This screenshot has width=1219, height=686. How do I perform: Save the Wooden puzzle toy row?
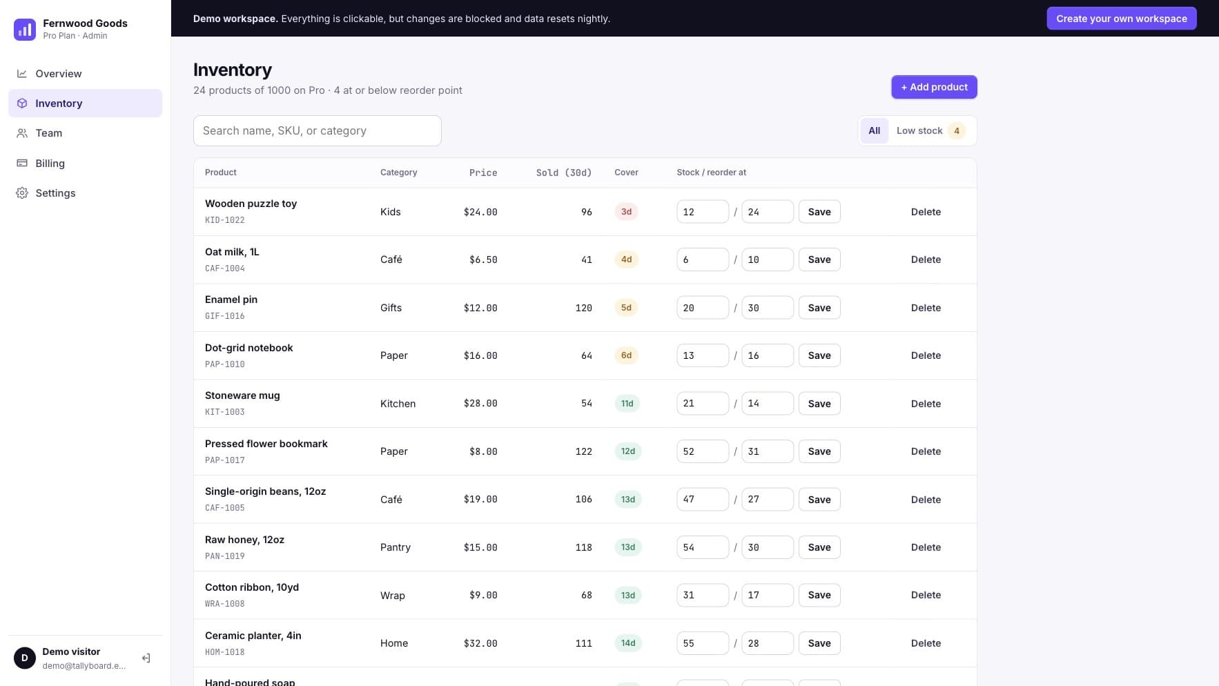[x=819, y=212]
